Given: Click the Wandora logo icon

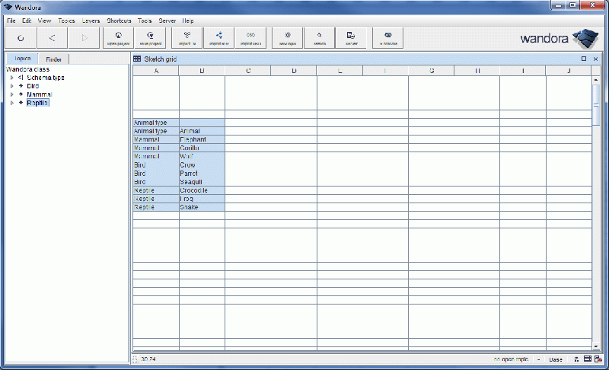Looking at the screenshot, I should 585,37.
